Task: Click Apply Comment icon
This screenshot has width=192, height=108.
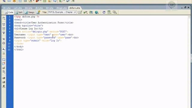Action: [x=4, y=59]
